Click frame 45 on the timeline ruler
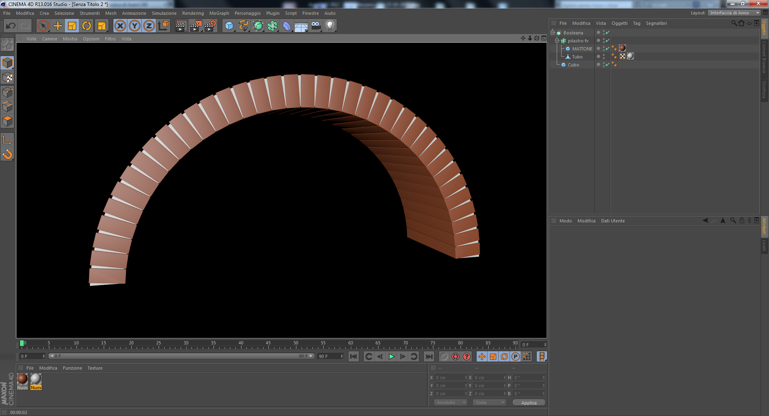Screen dimensions: 769x416 coord(268,344)
